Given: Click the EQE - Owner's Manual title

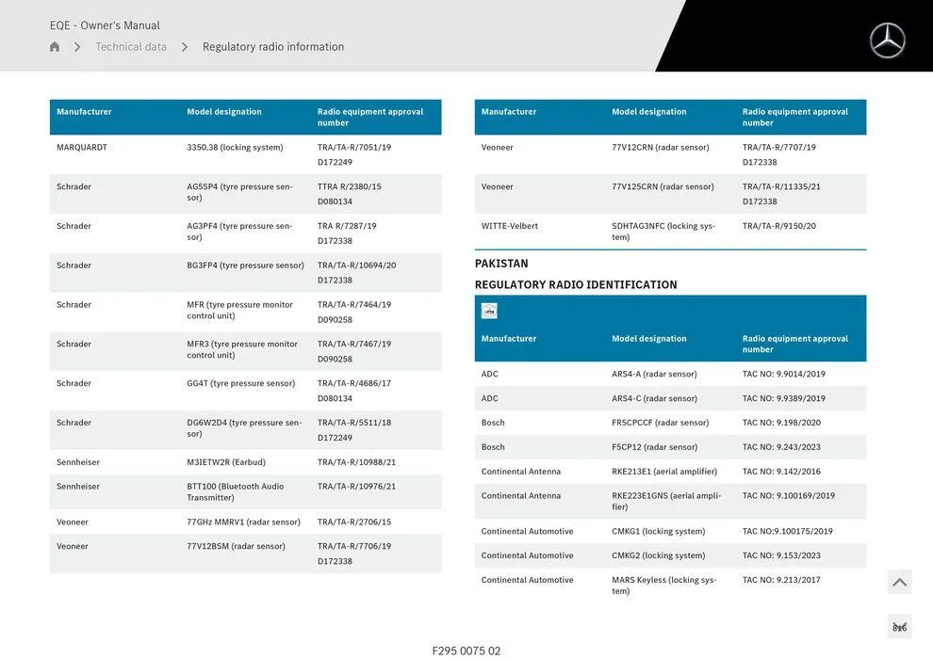Looking at the screenshot, I should [105, 25].
